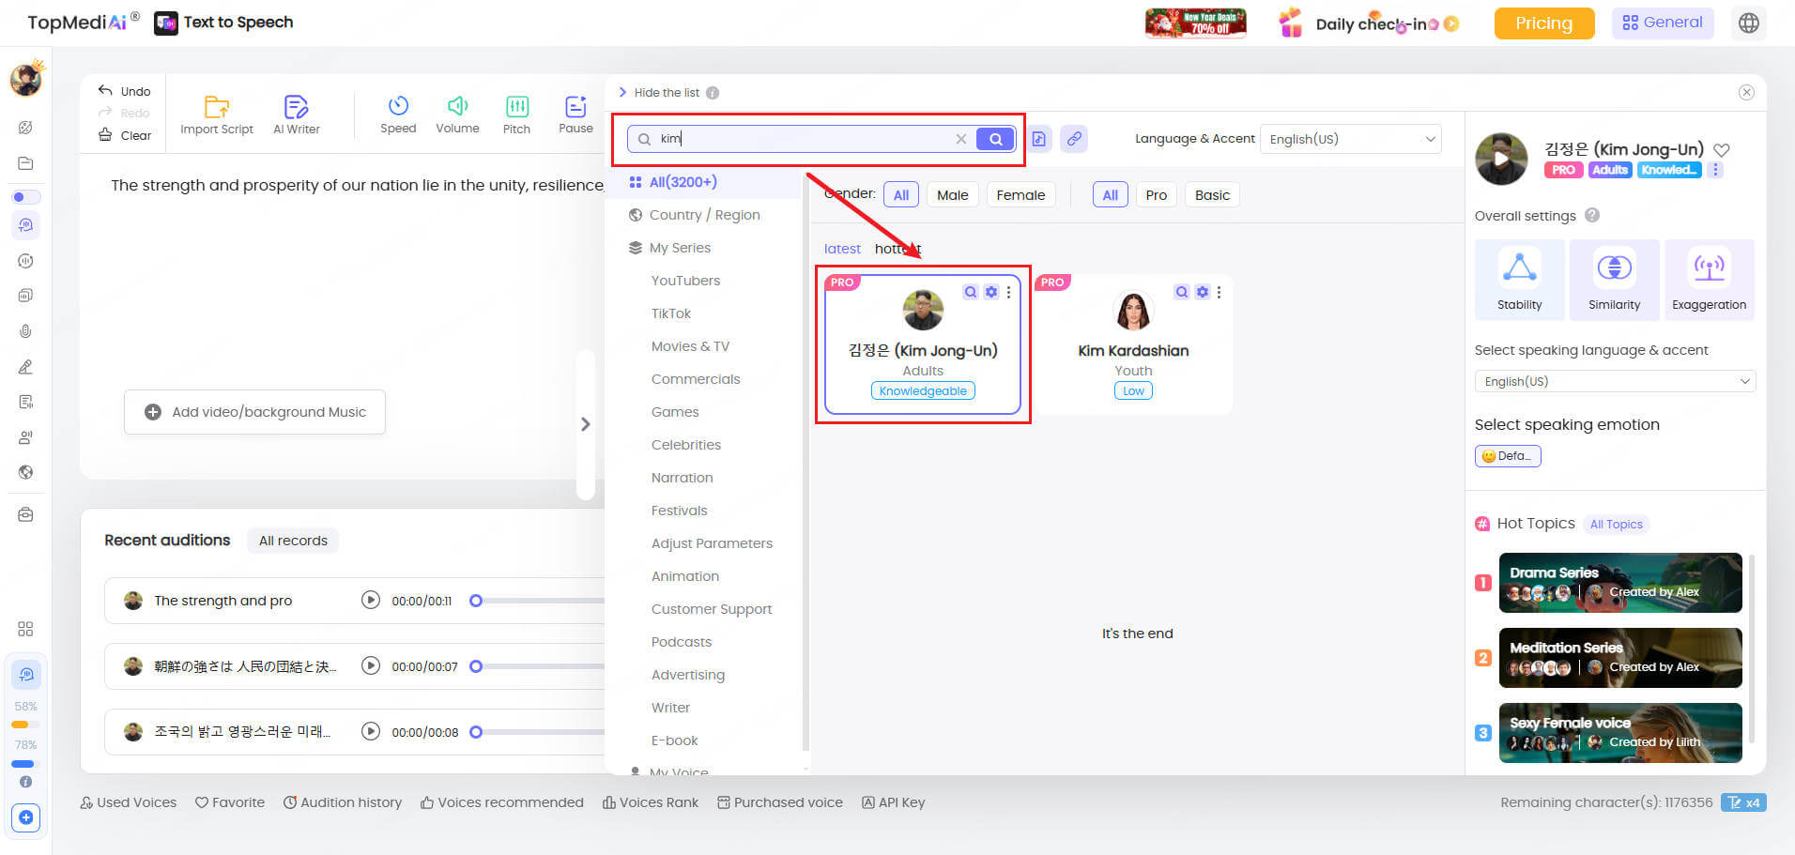Filter voices by Male
This screenshot has height=855, width=1795.
(x=952, y=195)
